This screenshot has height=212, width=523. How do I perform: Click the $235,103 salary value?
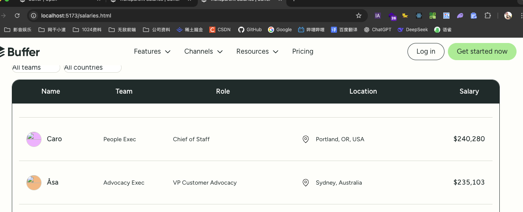pos(469,182)
